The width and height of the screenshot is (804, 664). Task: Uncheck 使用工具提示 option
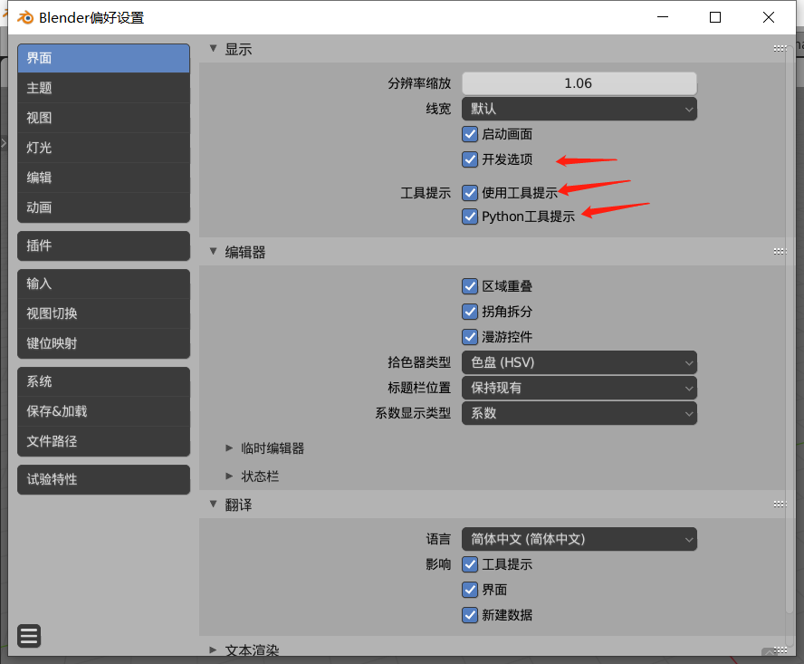(x=470, y=193)
